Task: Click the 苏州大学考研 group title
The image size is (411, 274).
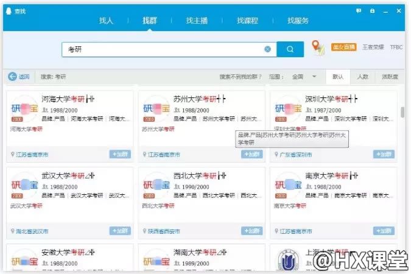Action: point(200,99)
